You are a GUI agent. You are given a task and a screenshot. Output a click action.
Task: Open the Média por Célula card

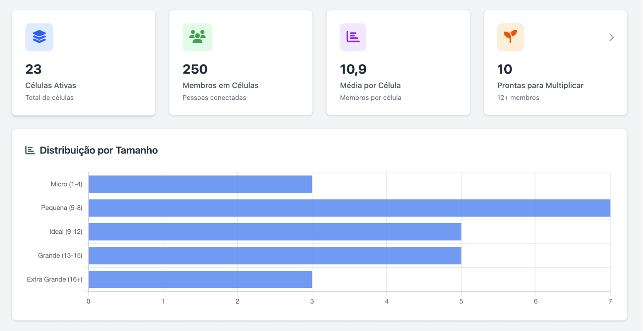(398, 63)
